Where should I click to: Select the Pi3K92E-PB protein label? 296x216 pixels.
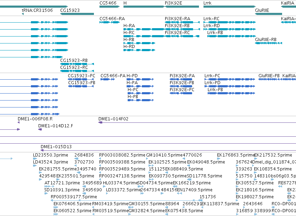point(182,83)
